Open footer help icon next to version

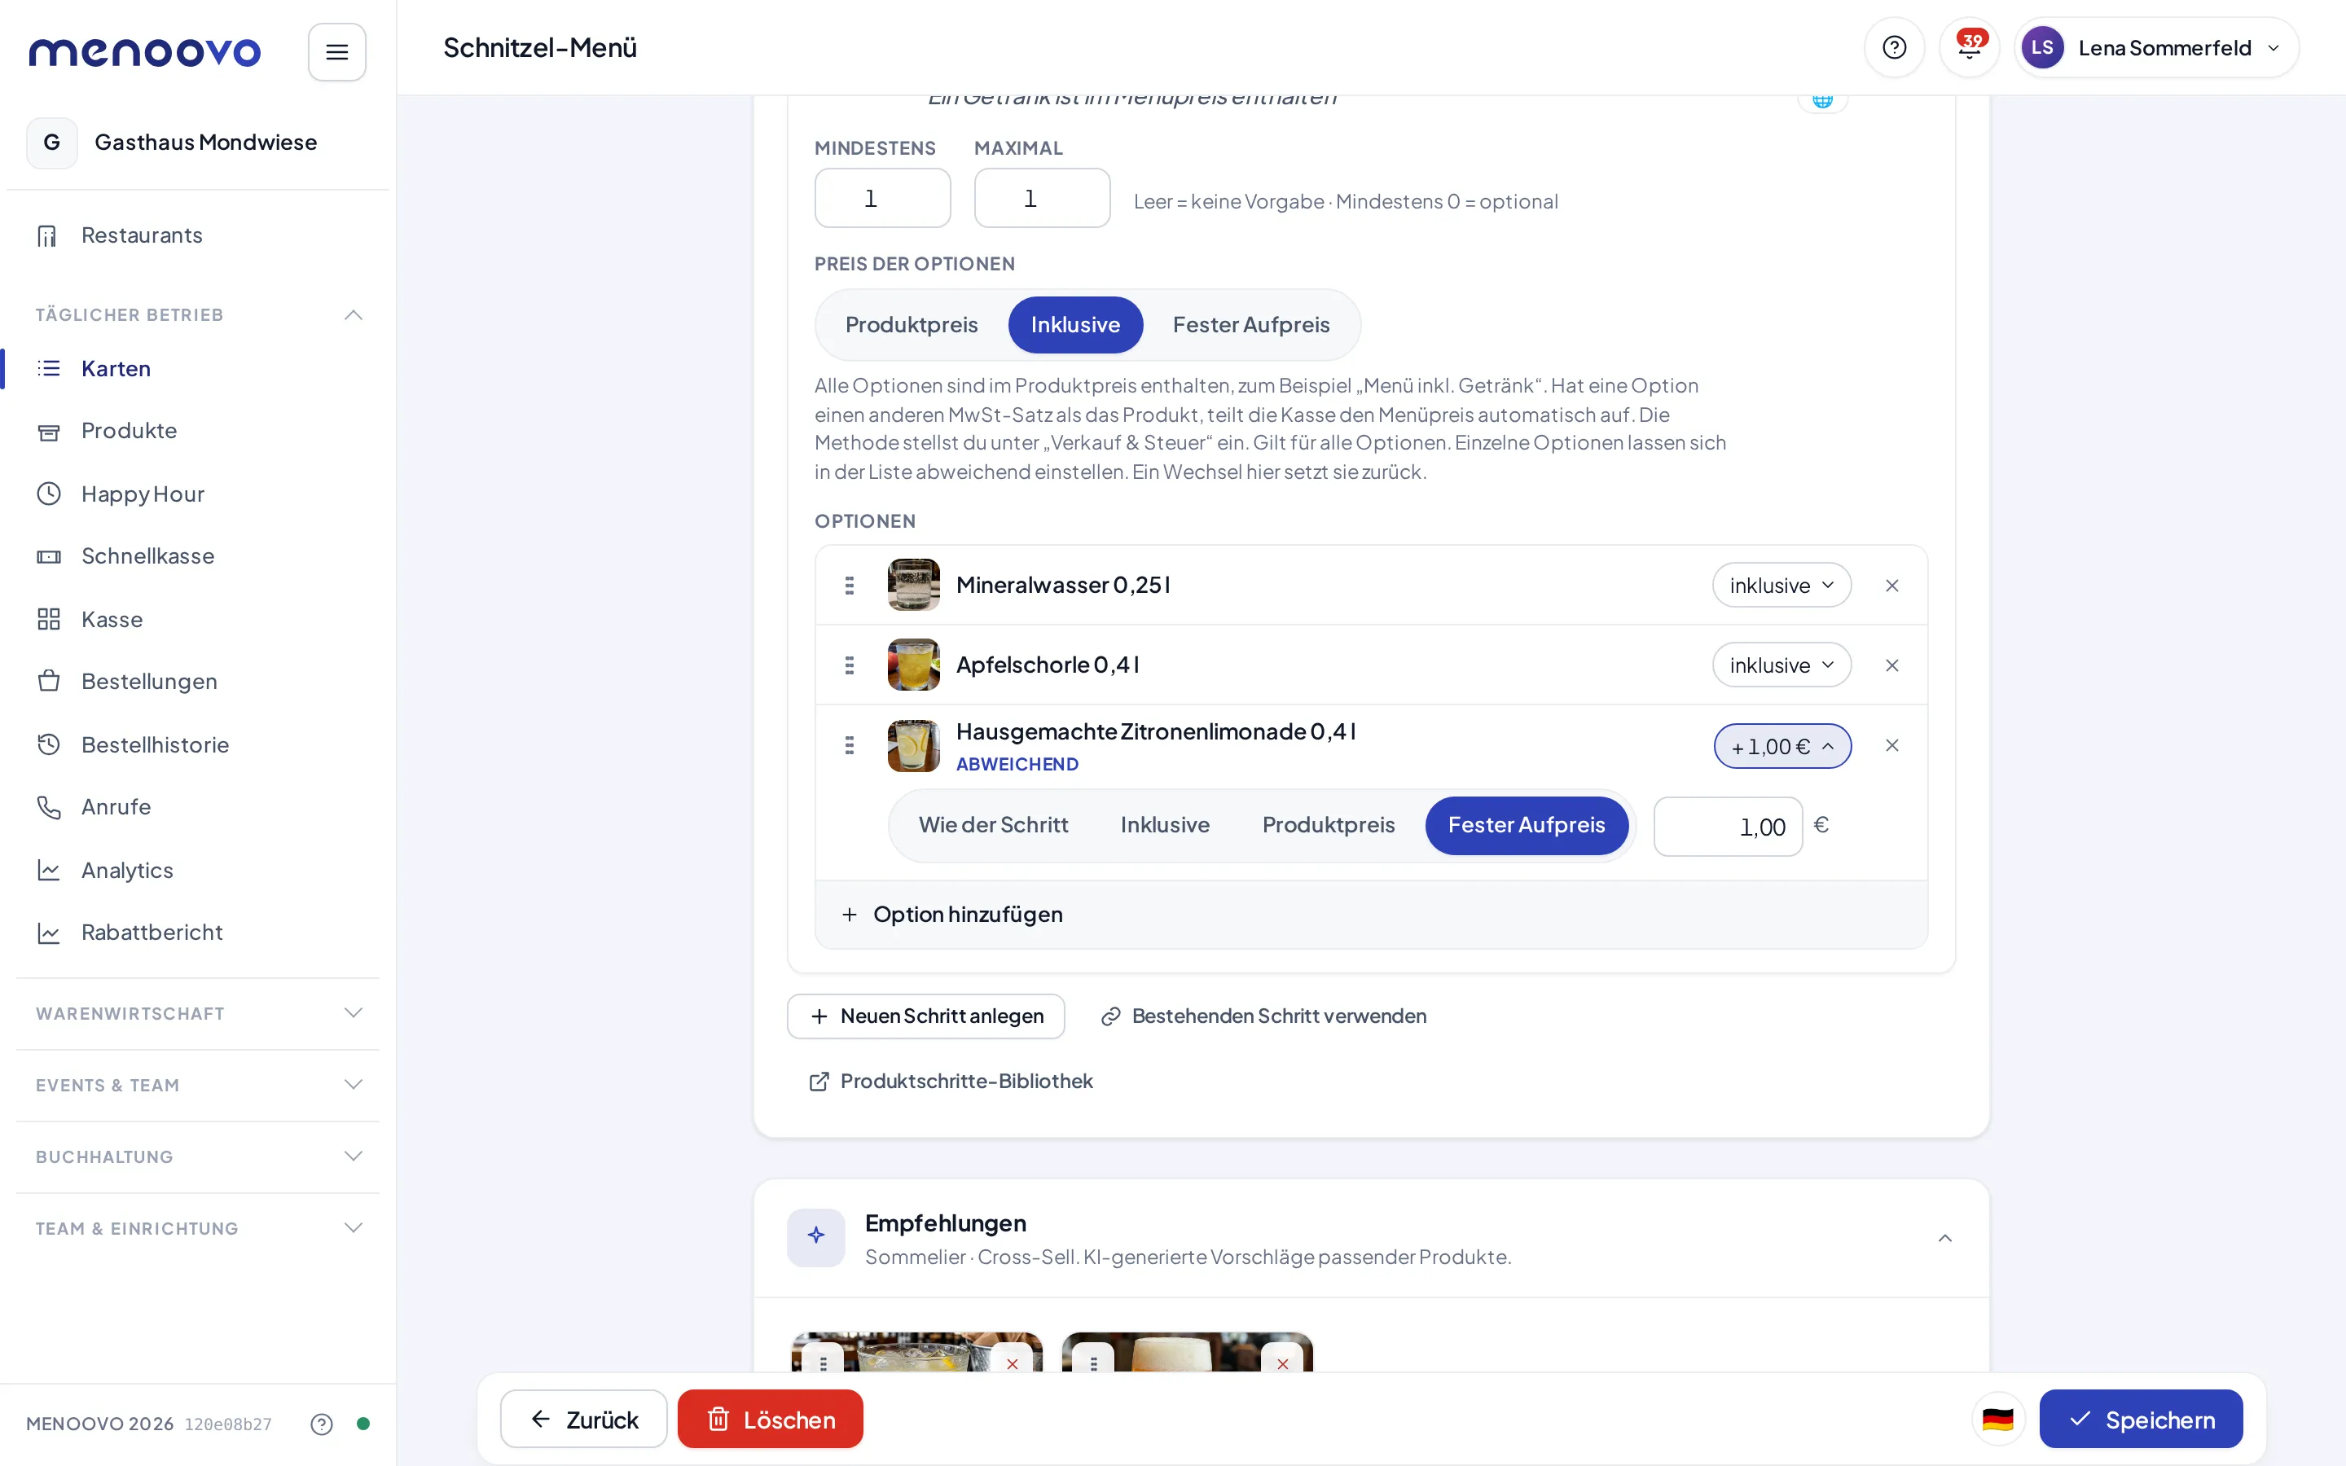(x=322, y=1424)
